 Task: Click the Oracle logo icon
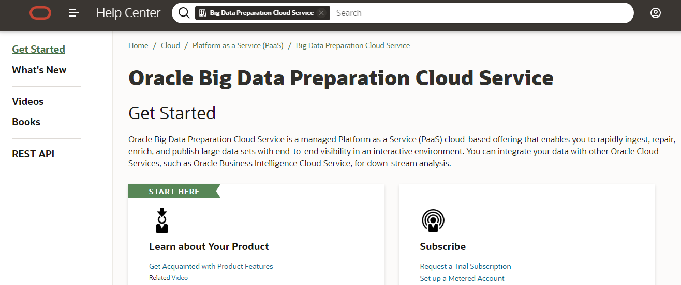[40, 13]
